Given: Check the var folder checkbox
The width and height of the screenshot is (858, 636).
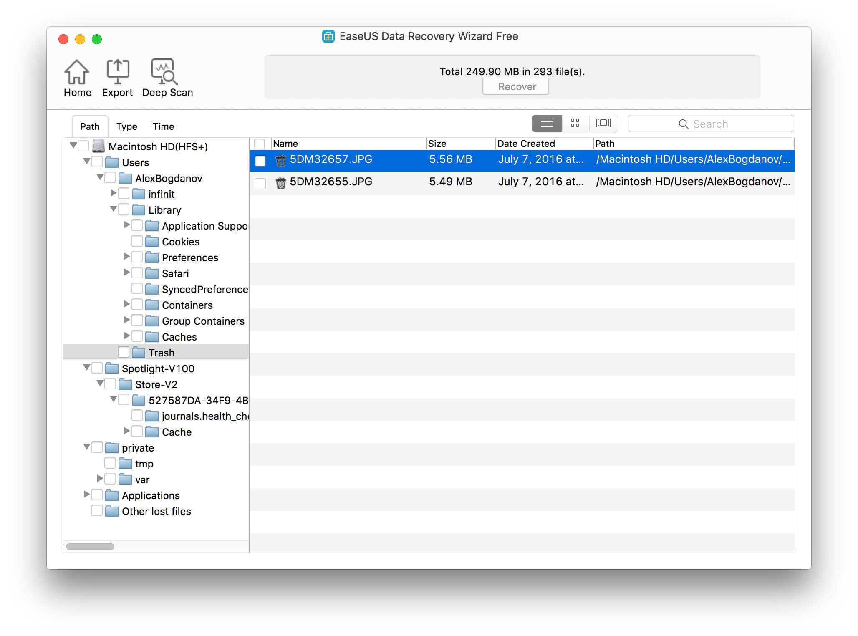Looking at the screenshot, I should tap(110, 479).
